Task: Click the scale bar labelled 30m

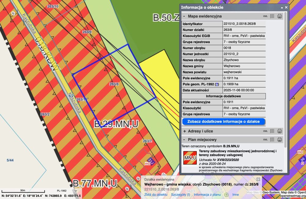Action: (23, 191)
